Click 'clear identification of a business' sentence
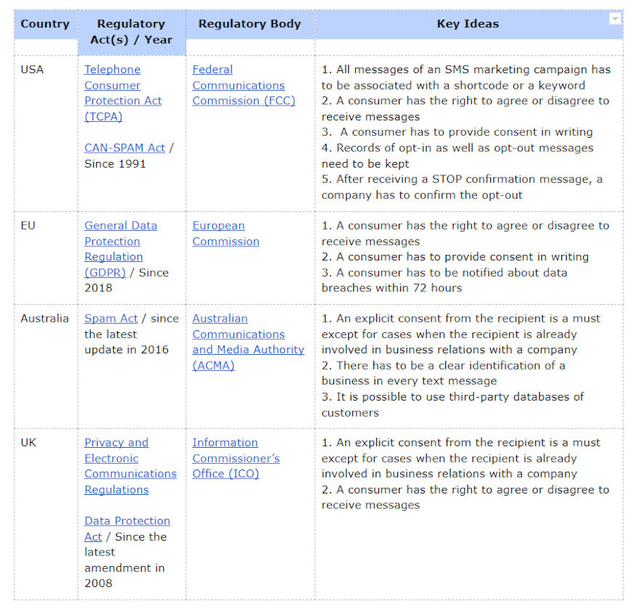 pos(443,373)
